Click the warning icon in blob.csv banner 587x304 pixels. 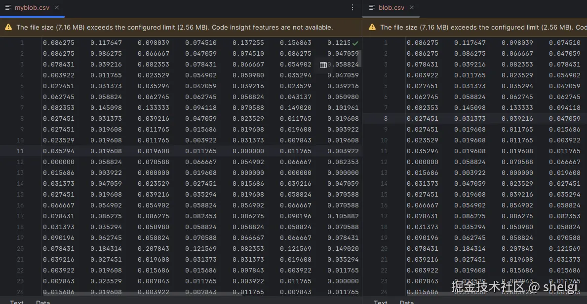(x=372, y=27)
